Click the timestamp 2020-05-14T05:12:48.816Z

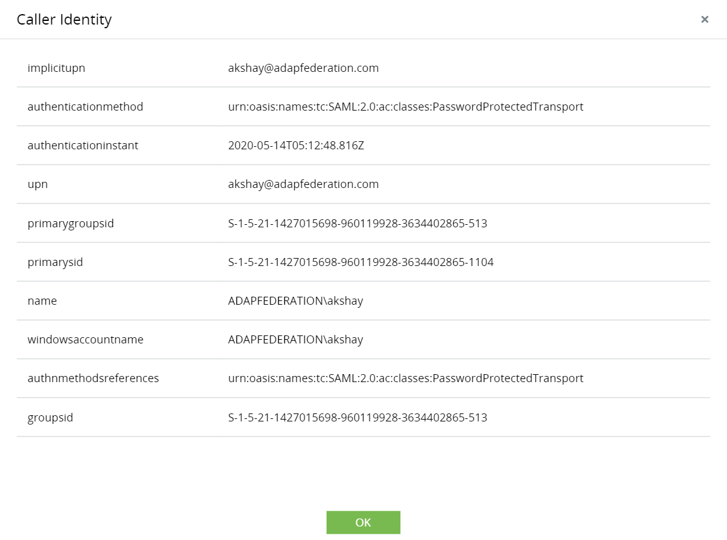pyautogui.click(x=296, y=146)
